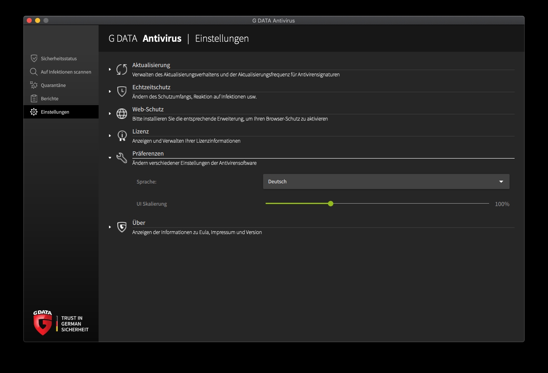Show the Berichte page

(x=61, y=98)
